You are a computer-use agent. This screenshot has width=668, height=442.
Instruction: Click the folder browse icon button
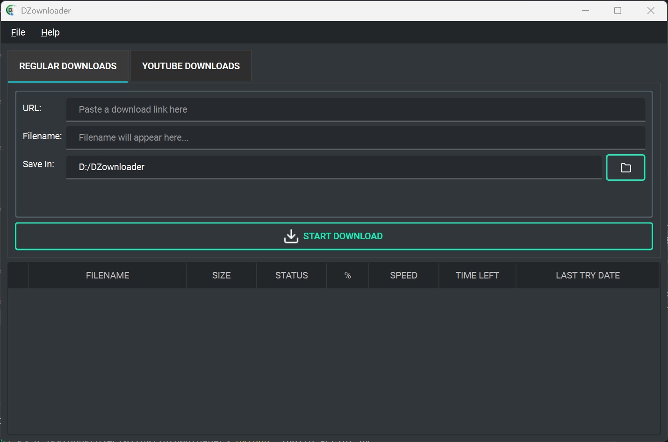[625, 167]
